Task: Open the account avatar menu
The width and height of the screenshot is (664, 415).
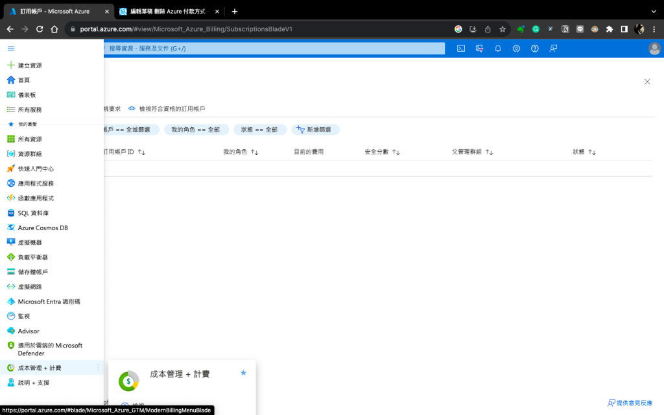Action: (654, 49)
